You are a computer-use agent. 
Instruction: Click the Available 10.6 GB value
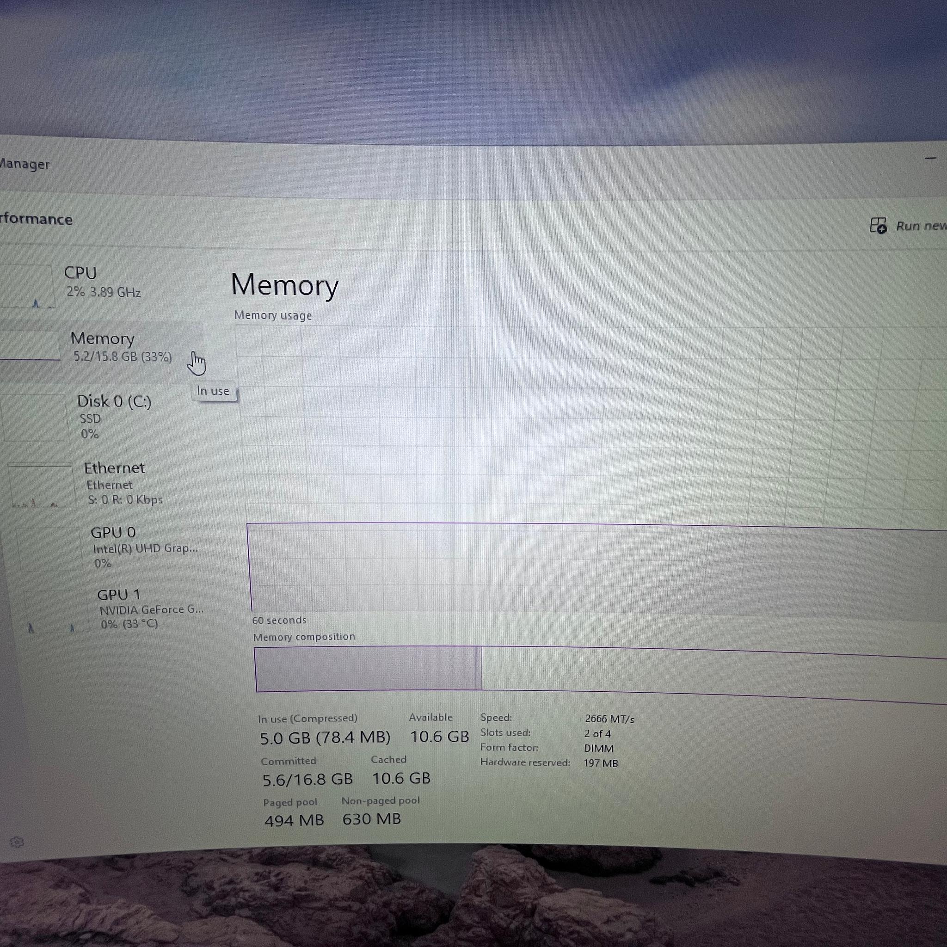(x=439, y=736)
